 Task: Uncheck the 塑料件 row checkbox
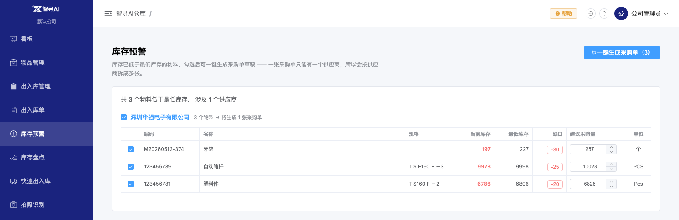pyautogui.click(x=131, y=184)
